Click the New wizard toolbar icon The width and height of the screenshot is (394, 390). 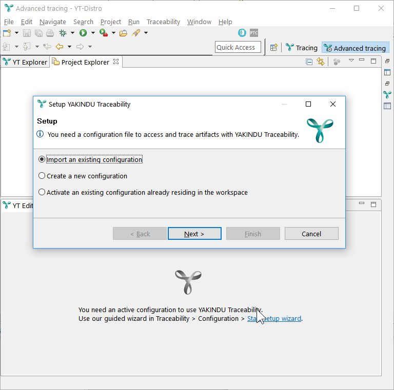7,33
